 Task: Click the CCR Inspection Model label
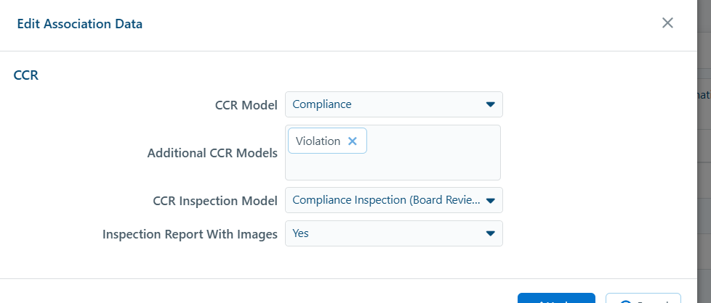click(215, 201)
